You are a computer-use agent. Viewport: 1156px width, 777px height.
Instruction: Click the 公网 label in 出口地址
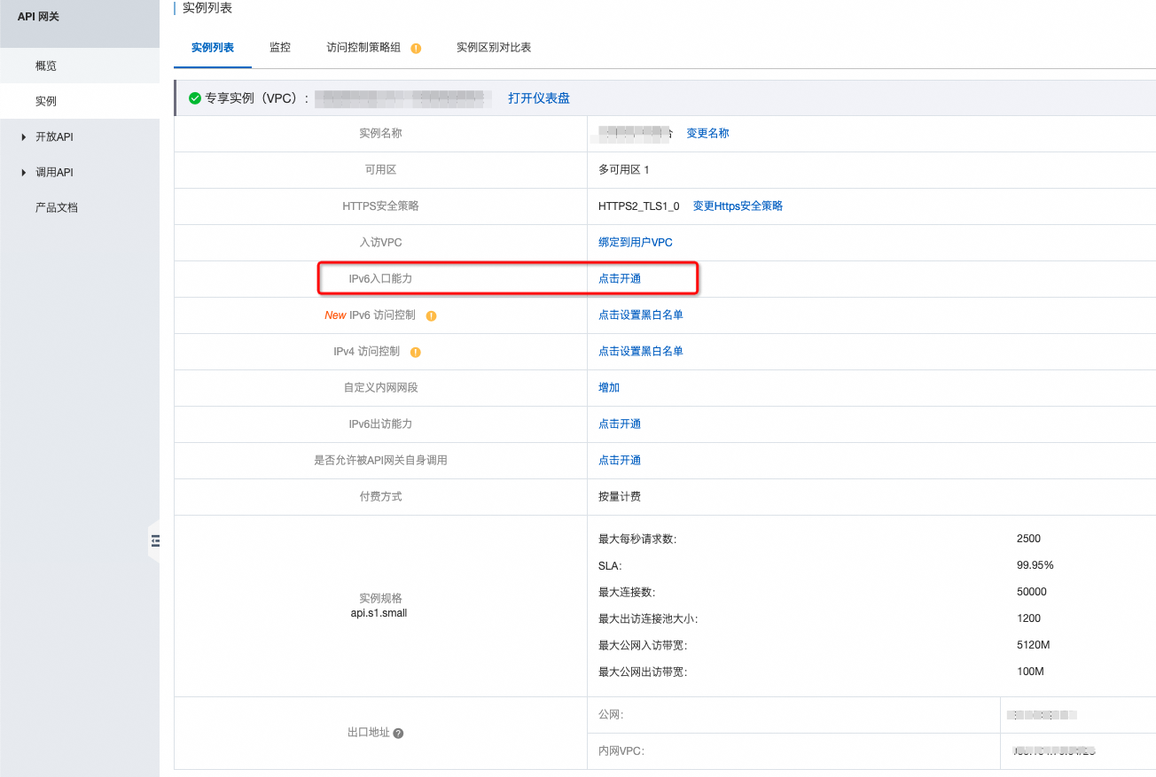click(x=612, y=714)
